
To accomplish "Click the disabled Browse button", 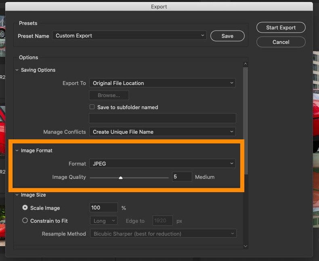I will 109,95.
